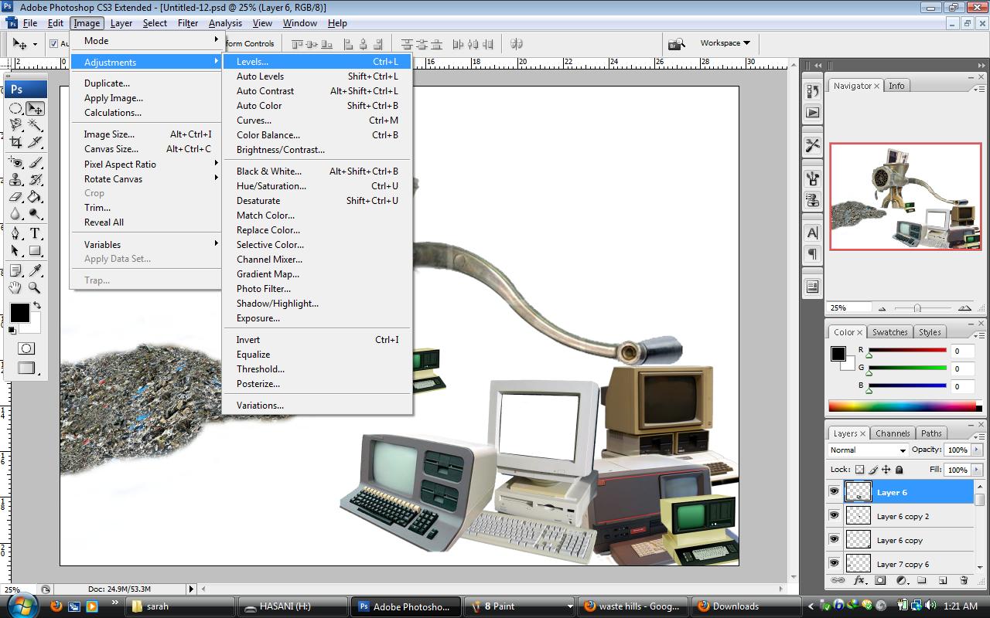Toggle Lock image pixels brush icon
Viewport: 990px width, 618px height.
(x=873, y=470)
